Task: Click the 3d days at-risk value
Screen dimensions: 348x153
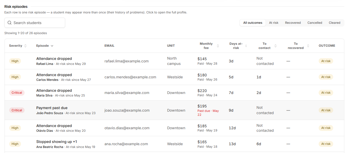Action: click(x=231, y=61)
